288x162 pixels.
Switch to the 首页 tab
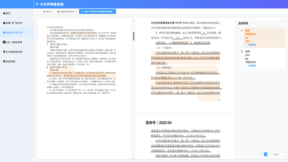pos(47,12)
